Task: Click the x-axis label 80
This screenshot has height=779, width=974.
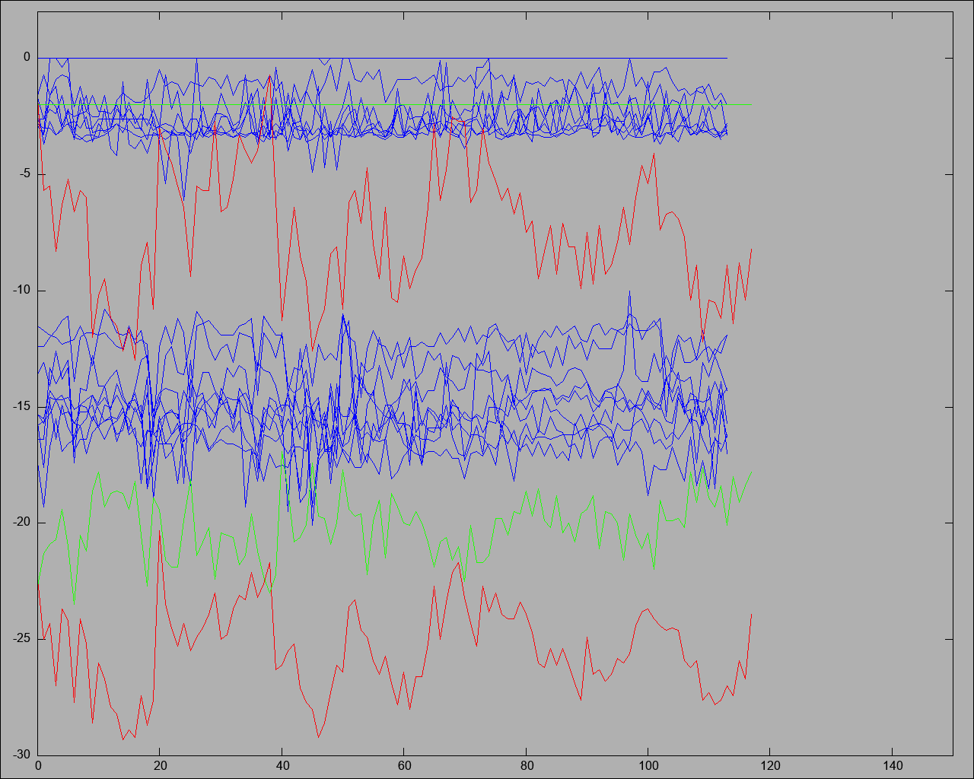Action: pos(526,766)
